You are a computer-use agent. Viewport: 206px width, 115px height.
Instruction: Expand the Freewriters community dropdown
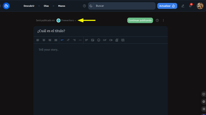click(66, 20)
